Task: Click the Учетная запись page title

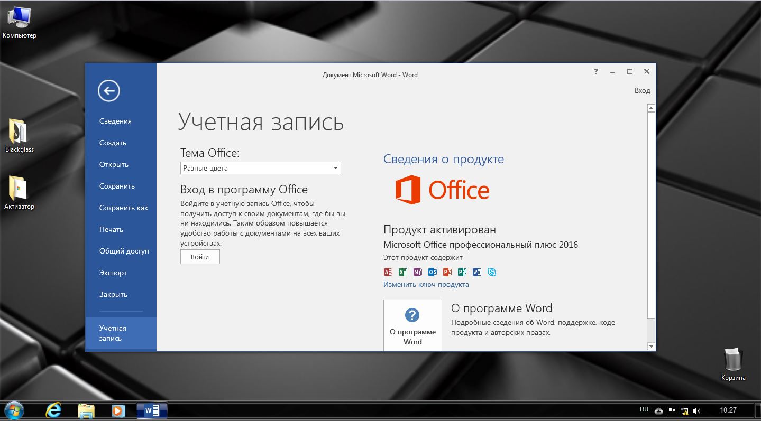Action: click(x=261, y=121)
